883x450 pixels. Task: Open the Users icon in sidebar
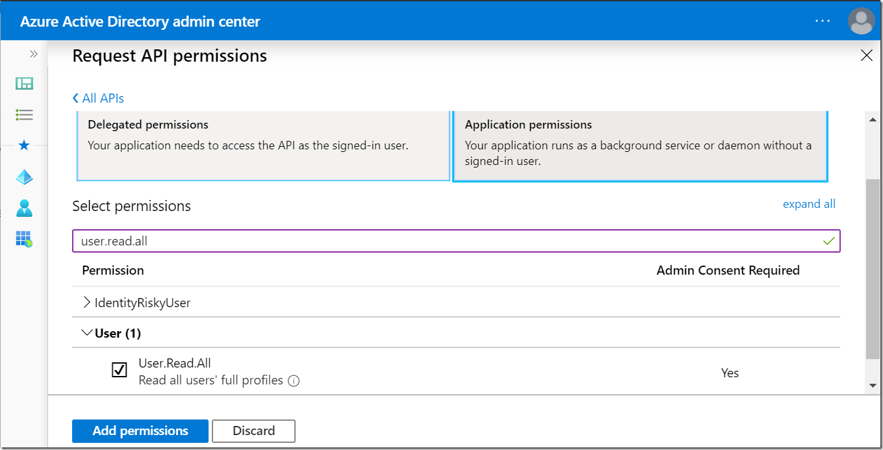(24, 208)
